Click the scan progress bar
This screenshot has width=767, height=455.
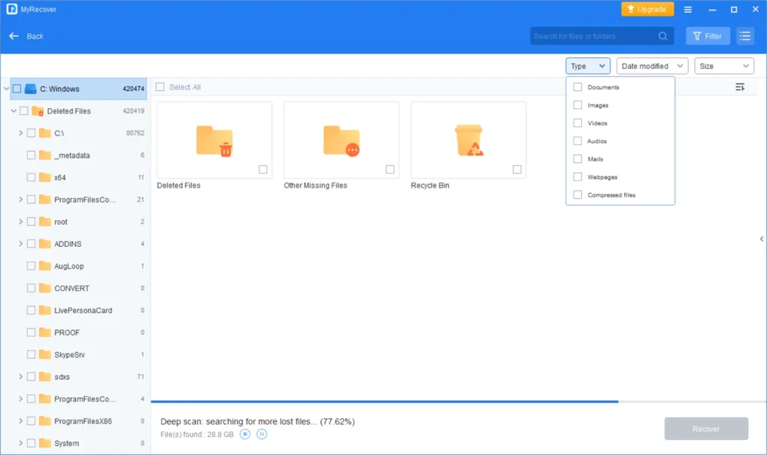click(x=459, y=401)
